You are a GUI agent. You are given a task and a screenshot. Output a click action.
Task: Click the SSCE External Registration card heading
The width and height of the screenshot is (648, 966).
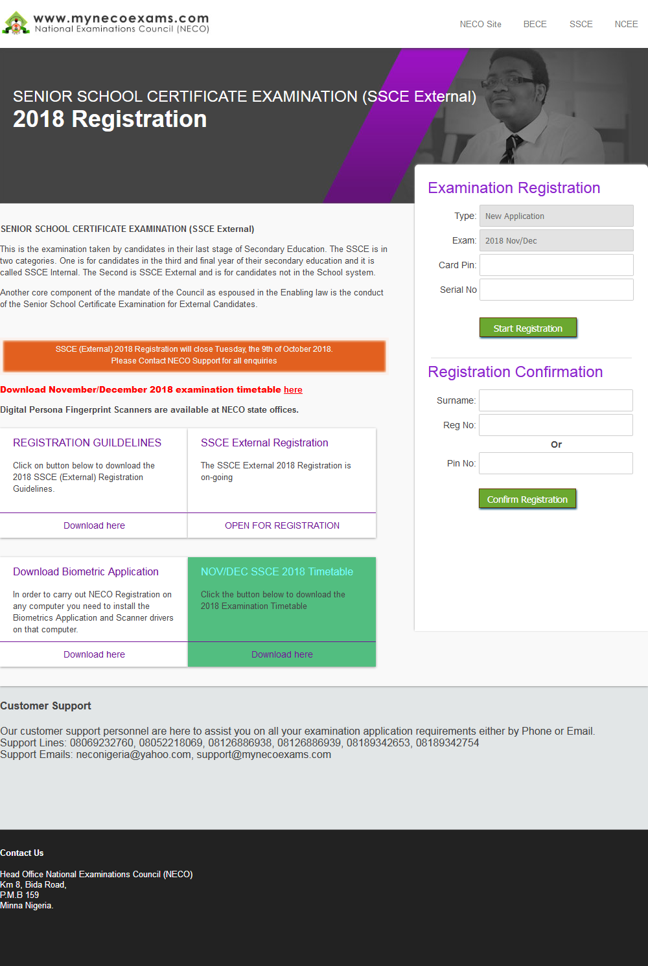(264, 443)
